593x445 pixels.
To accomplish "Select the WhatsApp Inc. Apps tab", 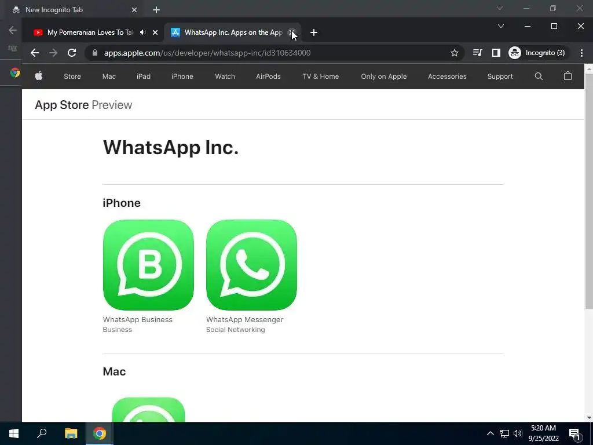I will coord(233,32).
